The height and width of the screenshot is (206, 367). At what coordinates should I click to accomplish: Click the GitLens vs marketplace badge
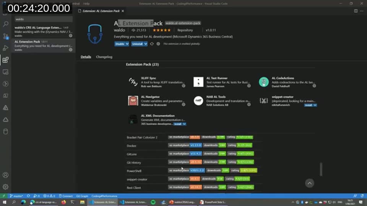pyautogui.click(x=185, y=154)
